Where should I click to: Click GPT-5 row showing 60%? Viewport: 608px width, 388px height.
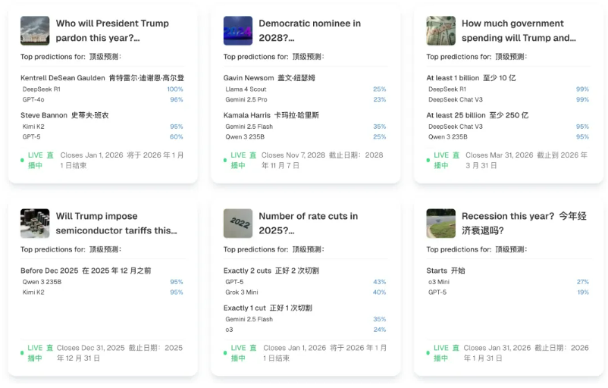tap(103, 137)
